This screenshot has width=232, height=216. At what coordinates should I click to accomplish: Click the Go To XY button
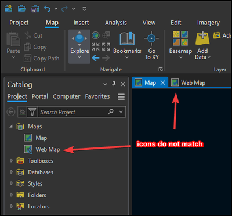pos(152,45)
